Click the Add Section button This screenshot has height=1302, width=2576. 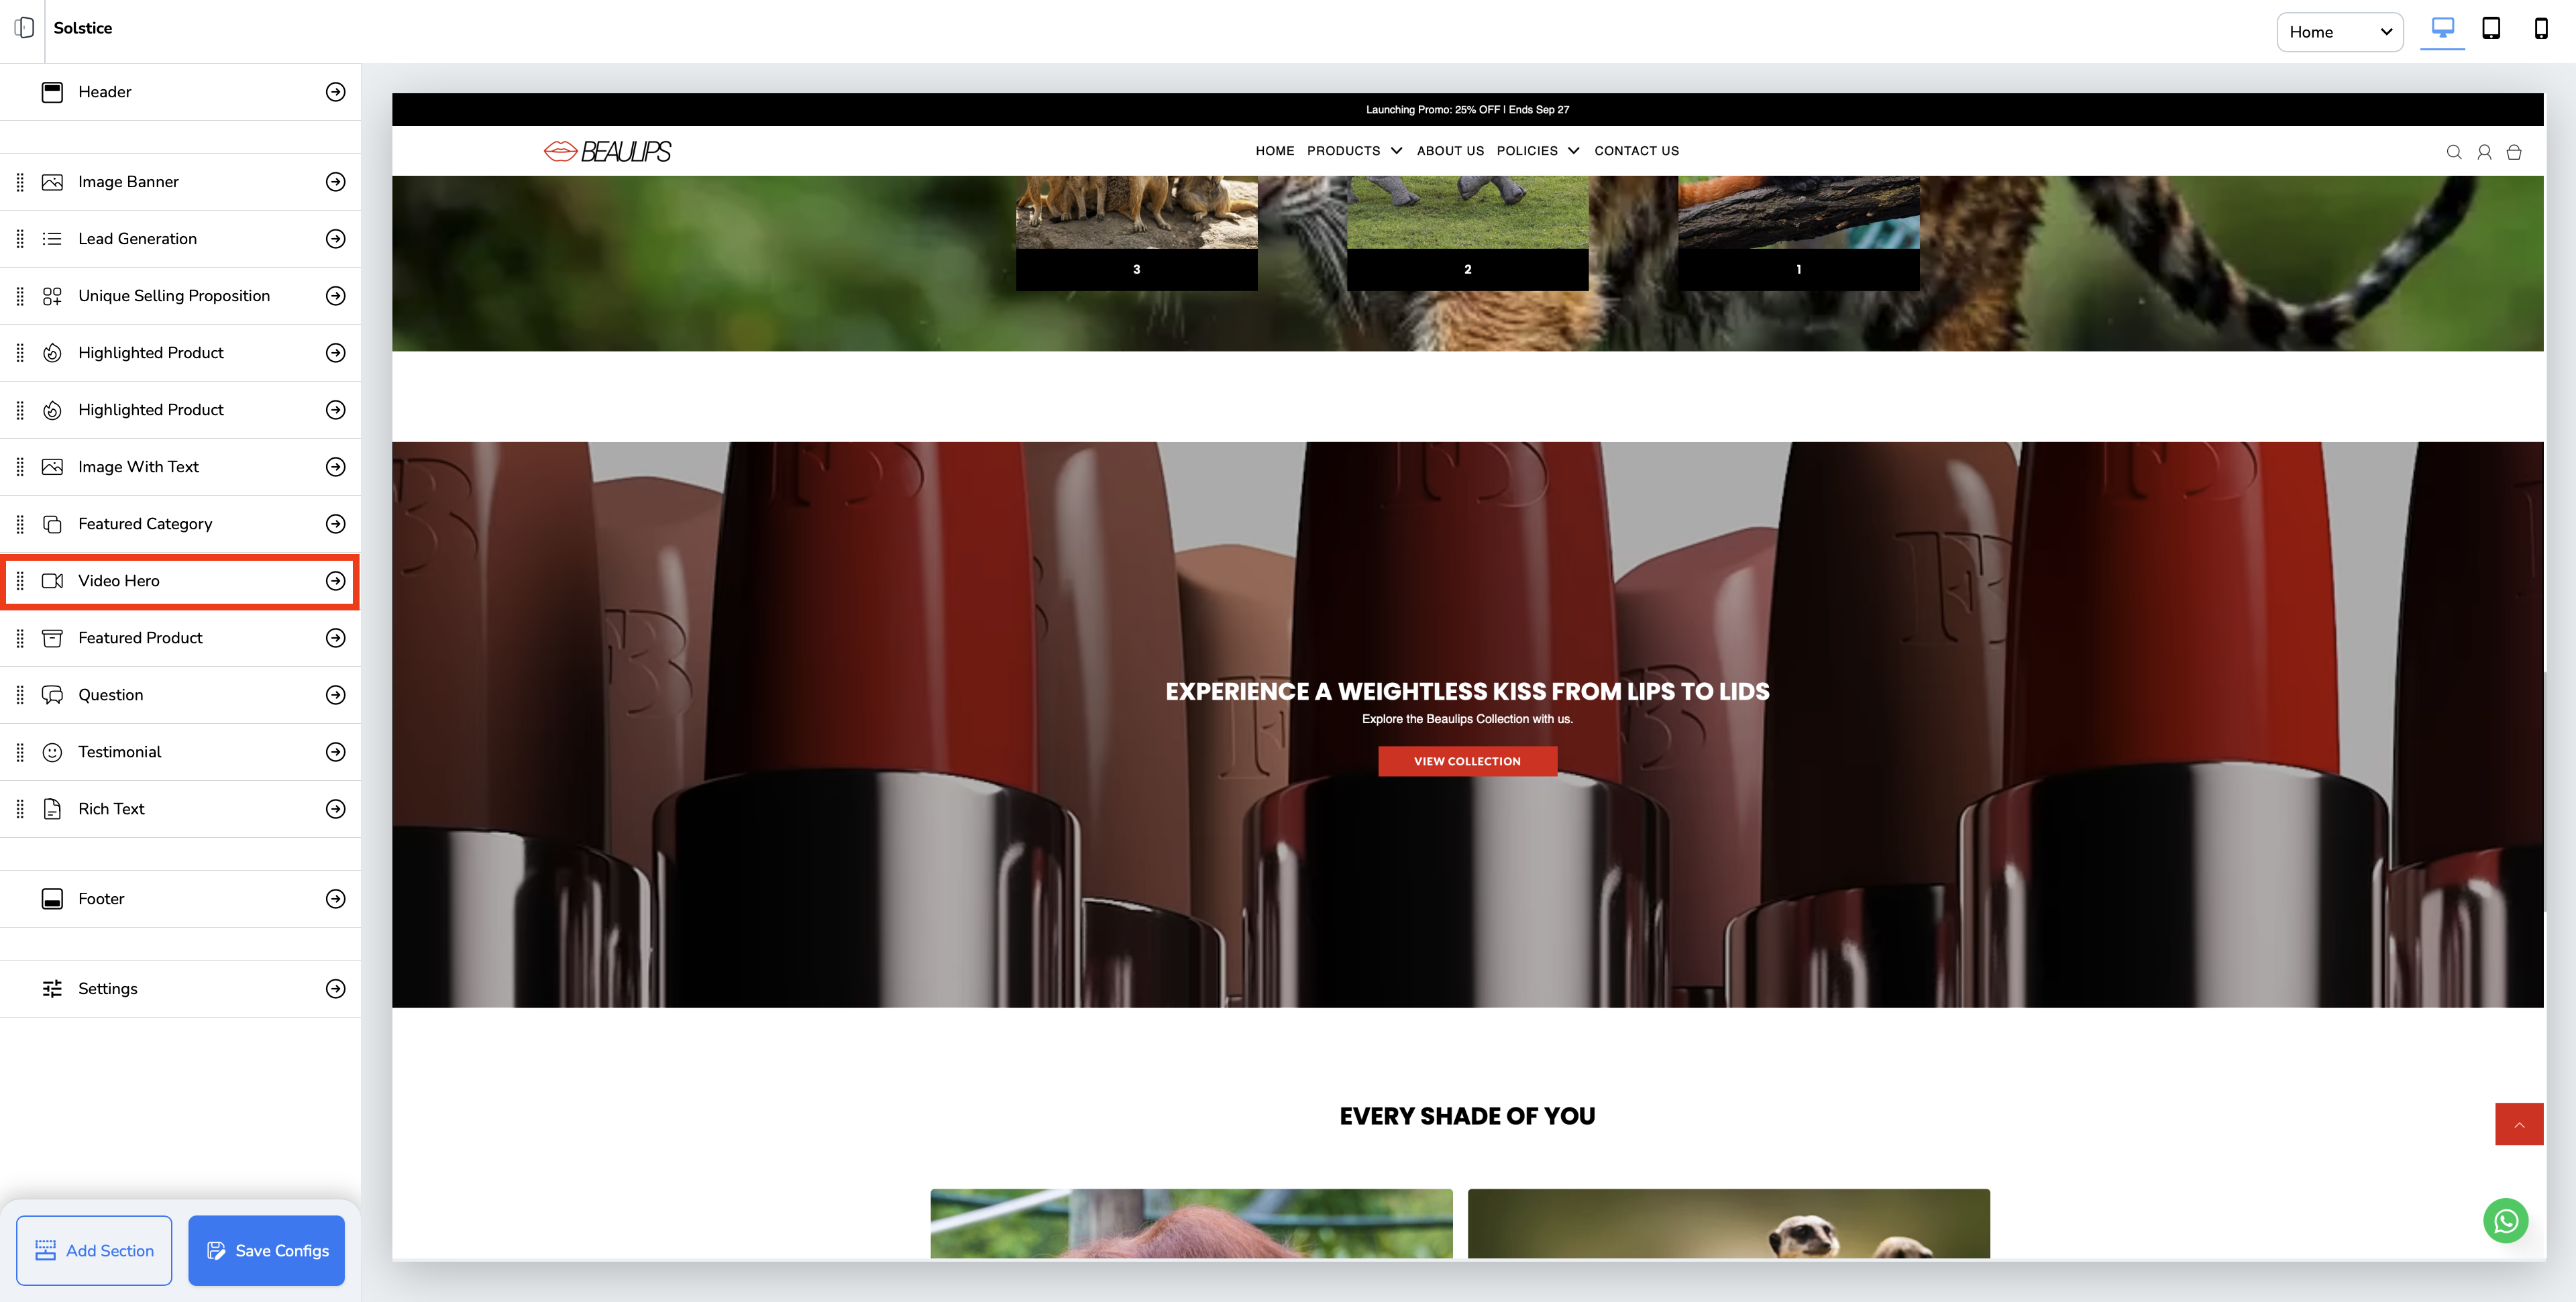pyautogui.click(x=94, y=1251)
